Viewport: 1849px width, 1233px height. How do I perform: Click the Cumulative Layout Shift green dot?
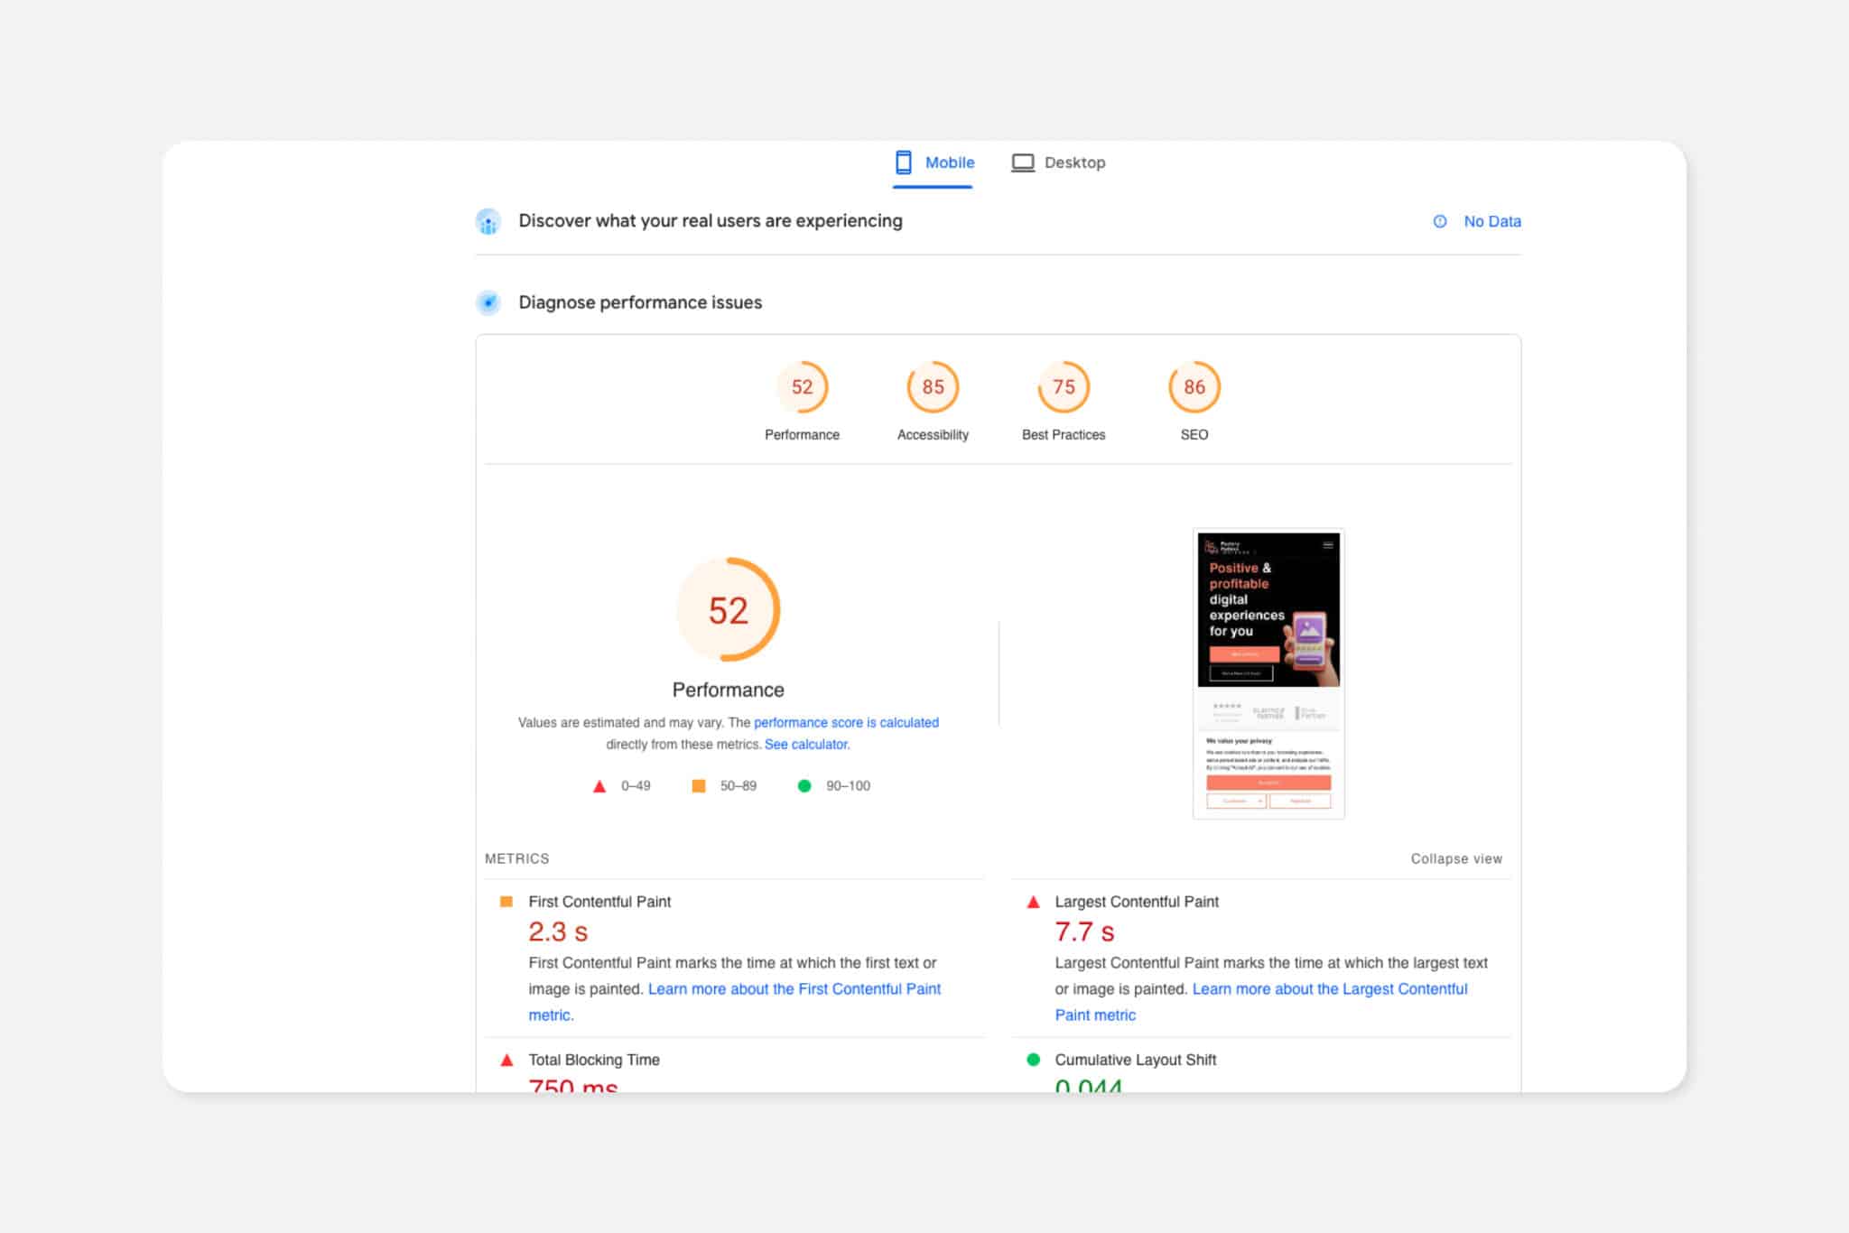tap(1034, 1060)
